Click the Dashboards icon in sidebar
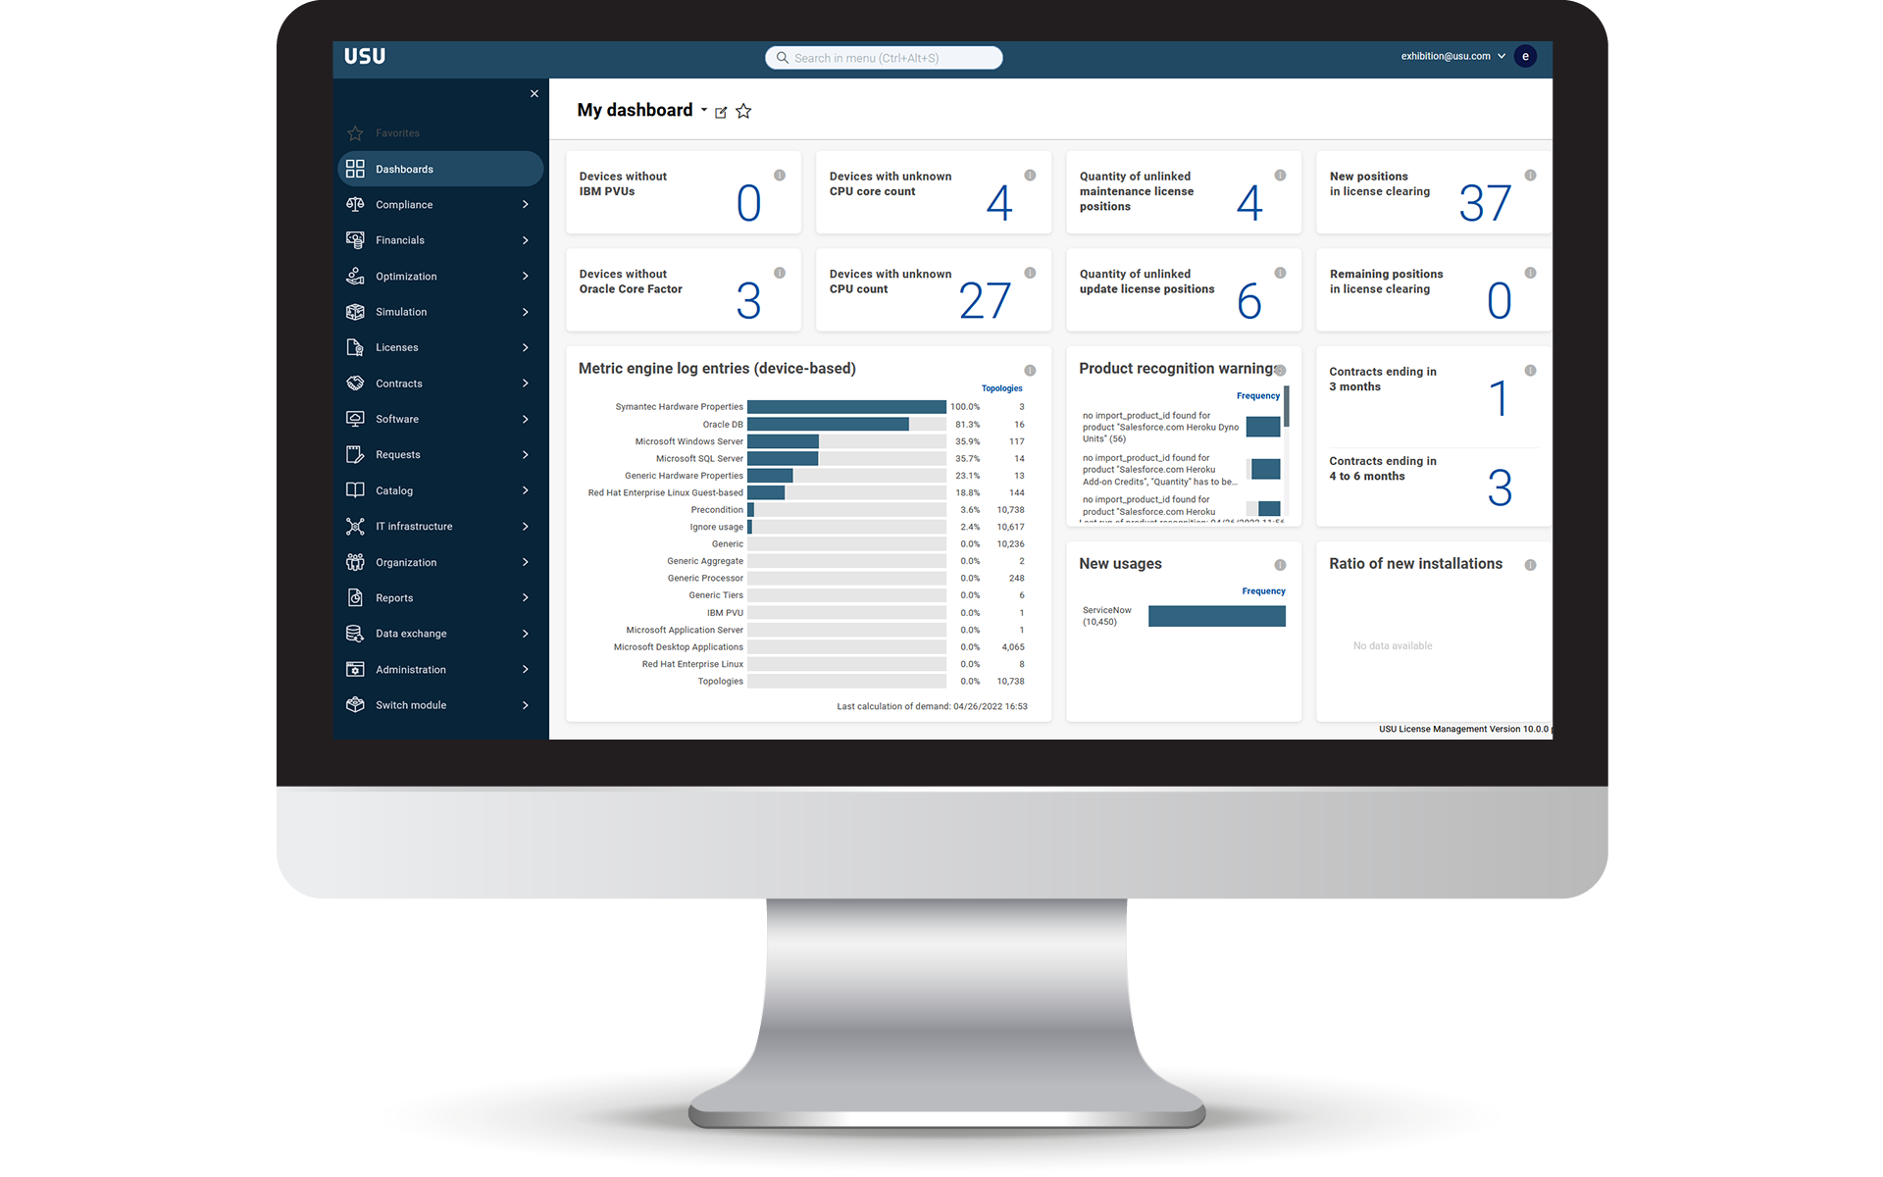1883x1177 pixels. click(355, 168)
